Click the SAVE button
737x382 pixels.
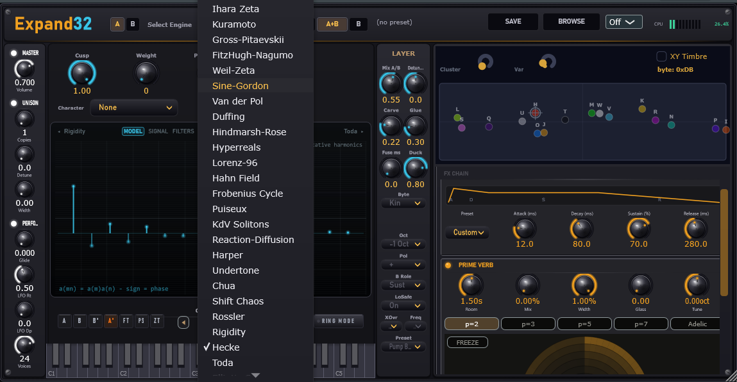(x=513, y=22)
